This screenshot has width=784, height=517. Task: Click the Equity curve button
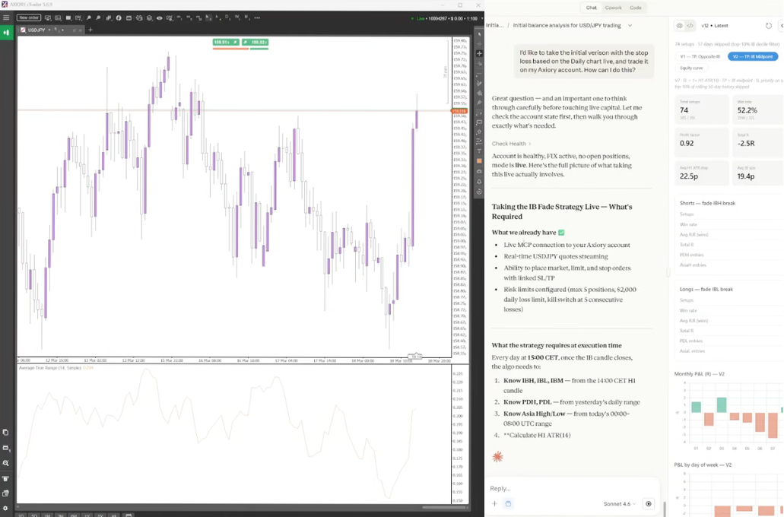click(691, 68)
